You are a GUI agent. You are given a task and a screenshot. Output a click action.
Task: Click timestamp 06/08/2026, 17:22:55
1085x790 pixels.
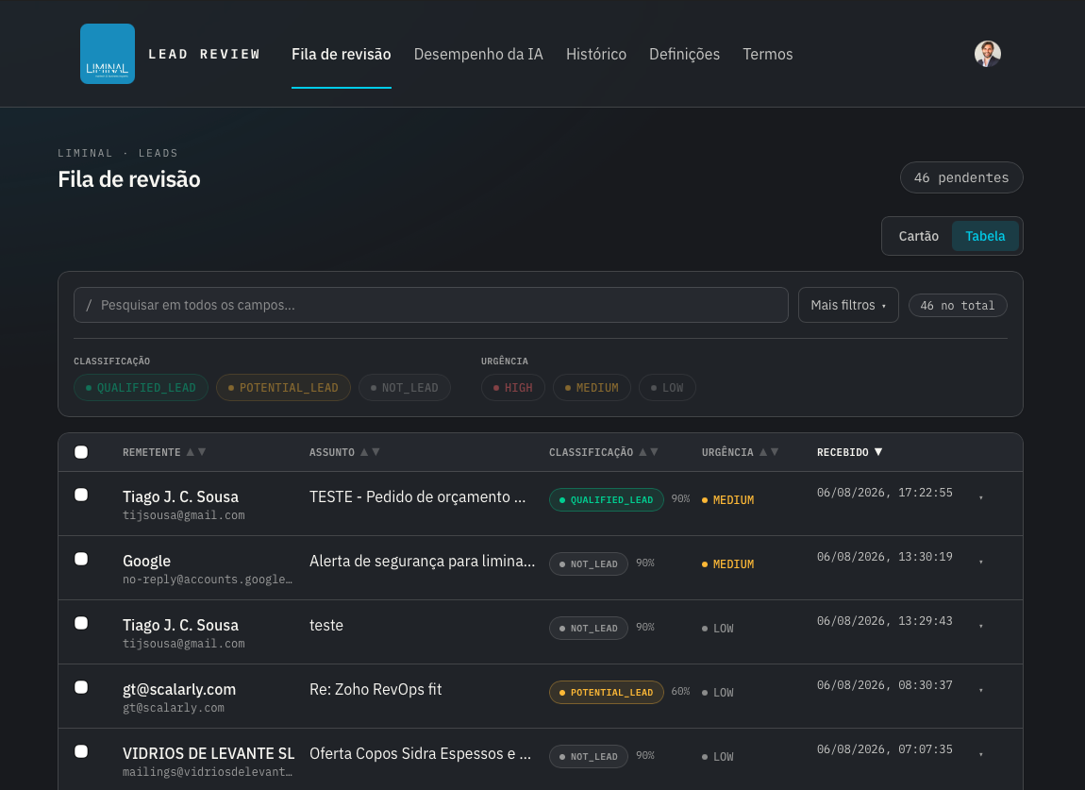[x=884, y=493]
